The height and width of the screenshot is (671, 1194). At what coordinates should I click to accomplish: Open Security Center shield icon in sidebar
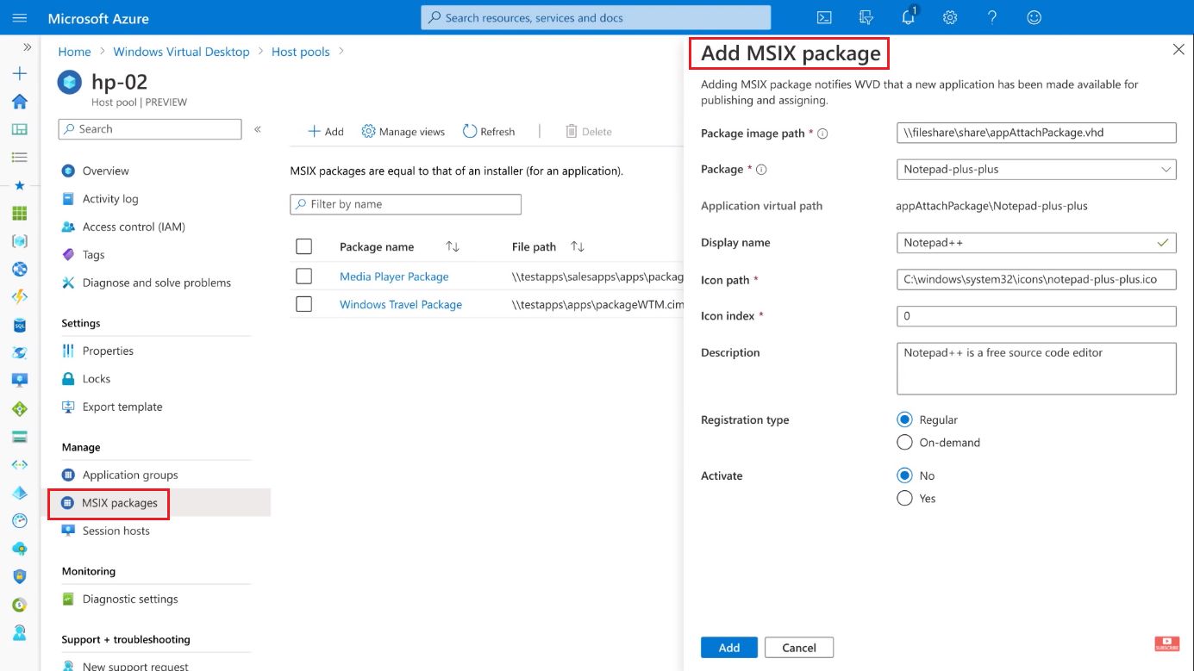click(x=20, y=576)
